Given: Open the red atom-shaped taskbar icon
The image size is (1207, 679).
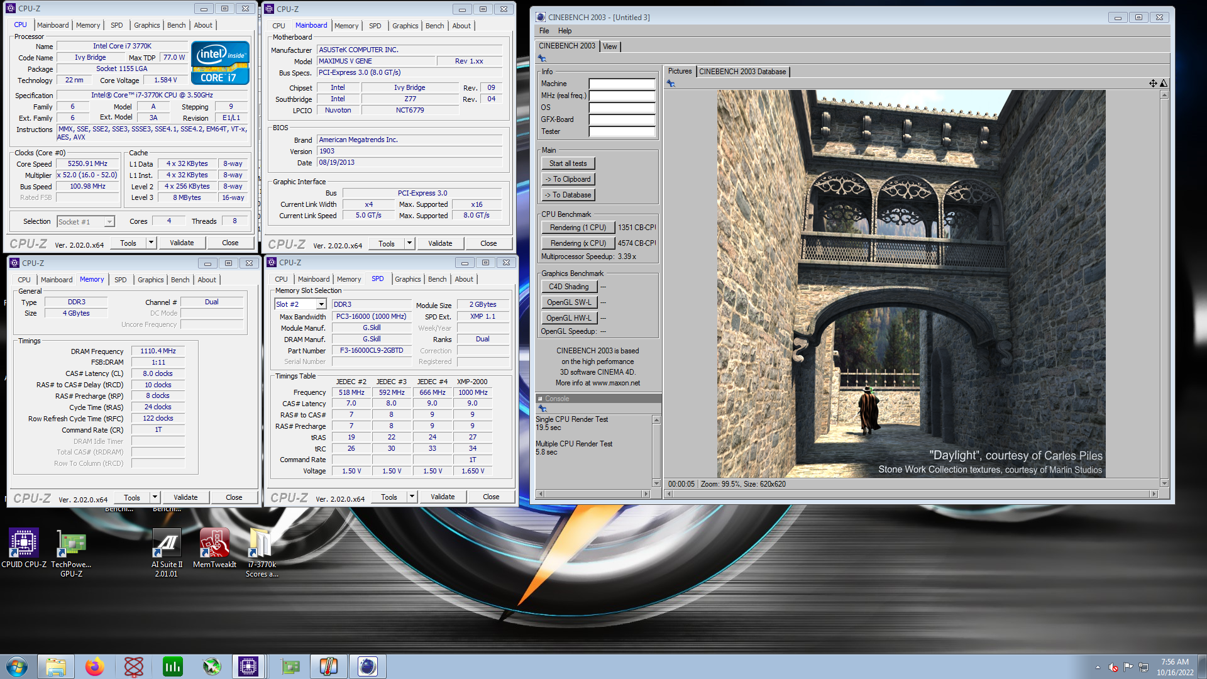Looking at the screenshot, I should pyautogui.click(x=134, y=666).
